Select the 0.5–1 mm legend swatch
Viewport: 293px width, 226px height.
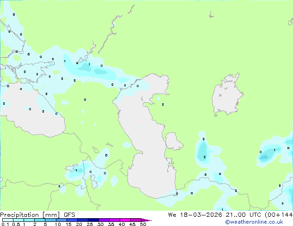pos(18,220)
